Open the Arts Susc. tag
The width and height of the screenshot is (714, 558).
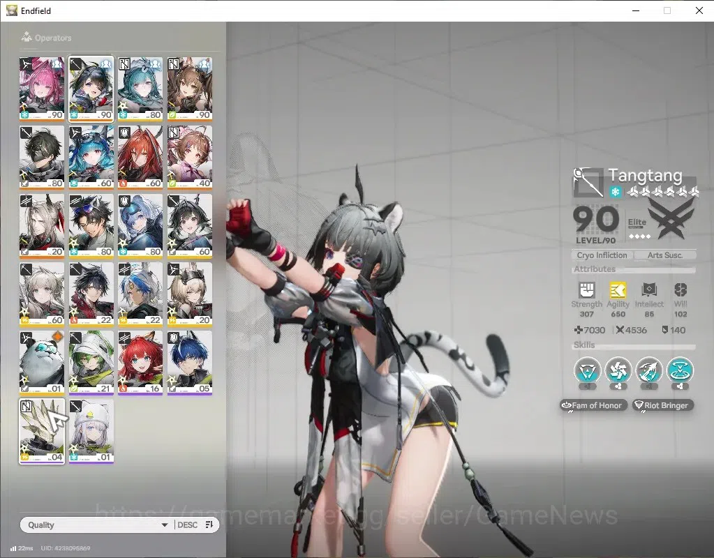(x=665, y=255)
